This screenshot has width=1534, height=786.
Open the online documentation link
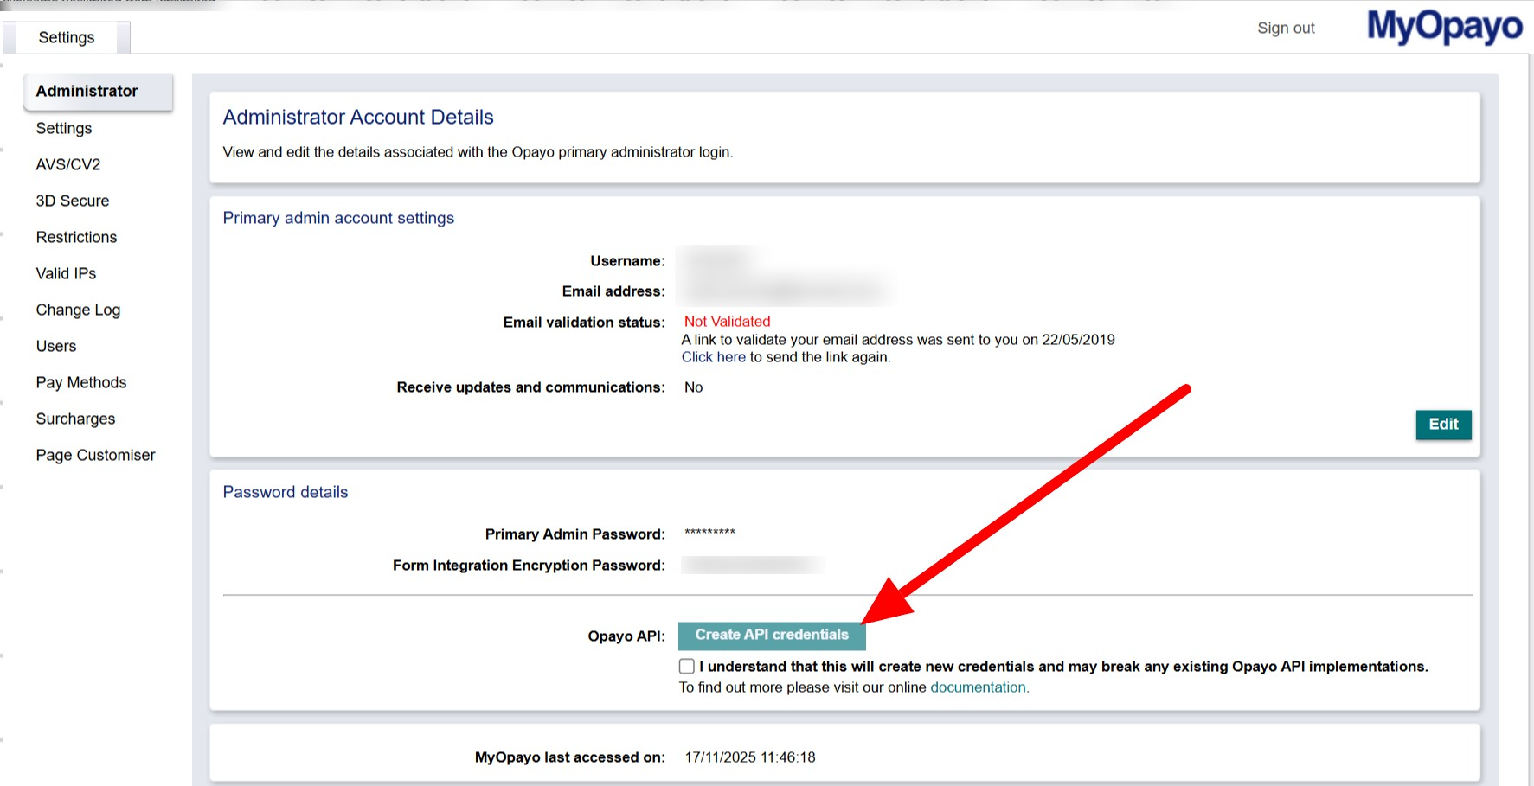tap(978, 687)
